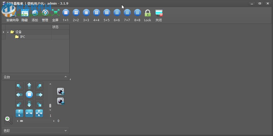Viewport: 273px width, 136px height.
Task: Pan PTZ camera left
Action: [x=19, y=95]
